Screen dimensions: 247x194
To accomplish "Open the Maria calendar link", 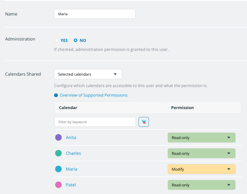I will (71, 169).
